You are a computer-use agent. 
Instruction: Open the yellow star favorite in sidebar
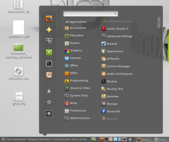click(49, 30)
